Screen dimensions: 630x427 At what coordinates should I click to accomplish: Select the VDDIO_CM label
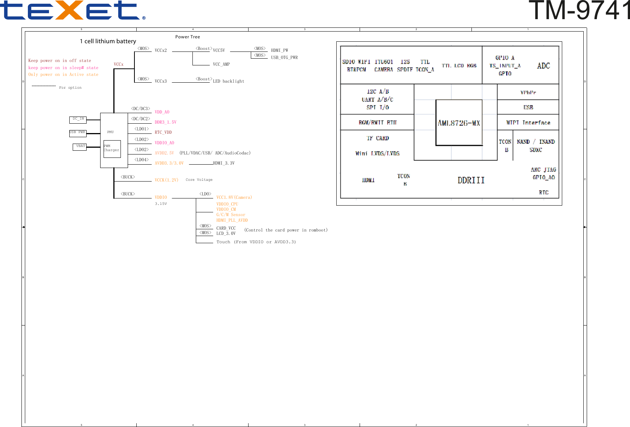pos(226,209)
